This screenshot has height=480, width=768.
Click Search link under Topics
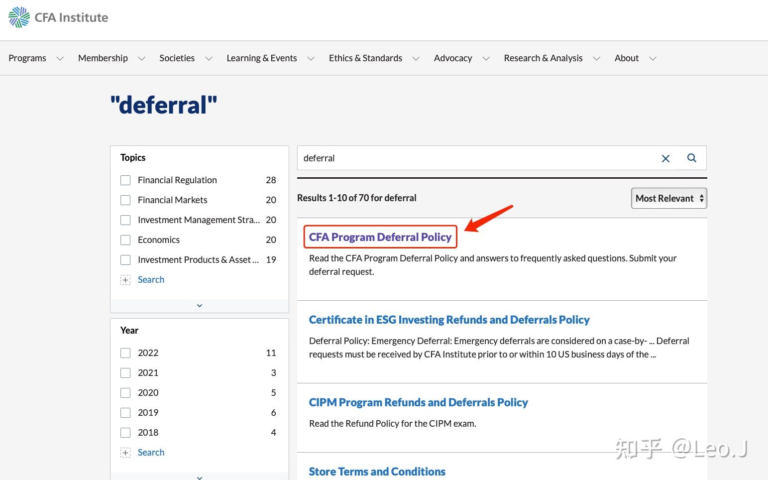[151, 280]
